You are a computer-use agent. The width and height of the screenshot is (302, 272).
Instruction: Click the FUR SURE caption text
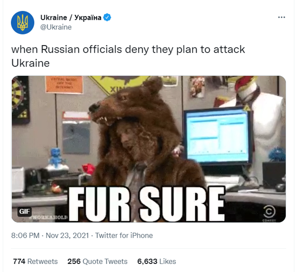coord(147,204)
